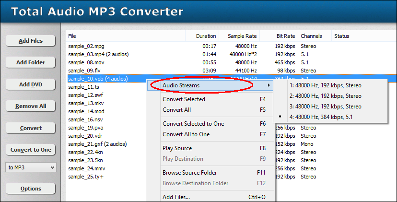Select the file sample_14.mod
This screenshot has height=202, width=397.
click(x=86, y=111)
